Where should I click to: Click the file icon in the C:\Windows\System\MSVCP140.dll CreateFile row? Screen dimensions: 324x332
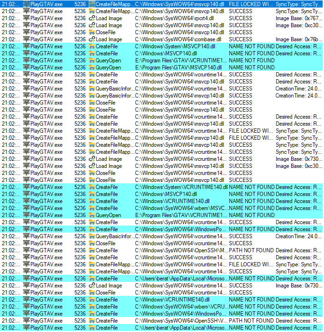click(x=92, y=46)
